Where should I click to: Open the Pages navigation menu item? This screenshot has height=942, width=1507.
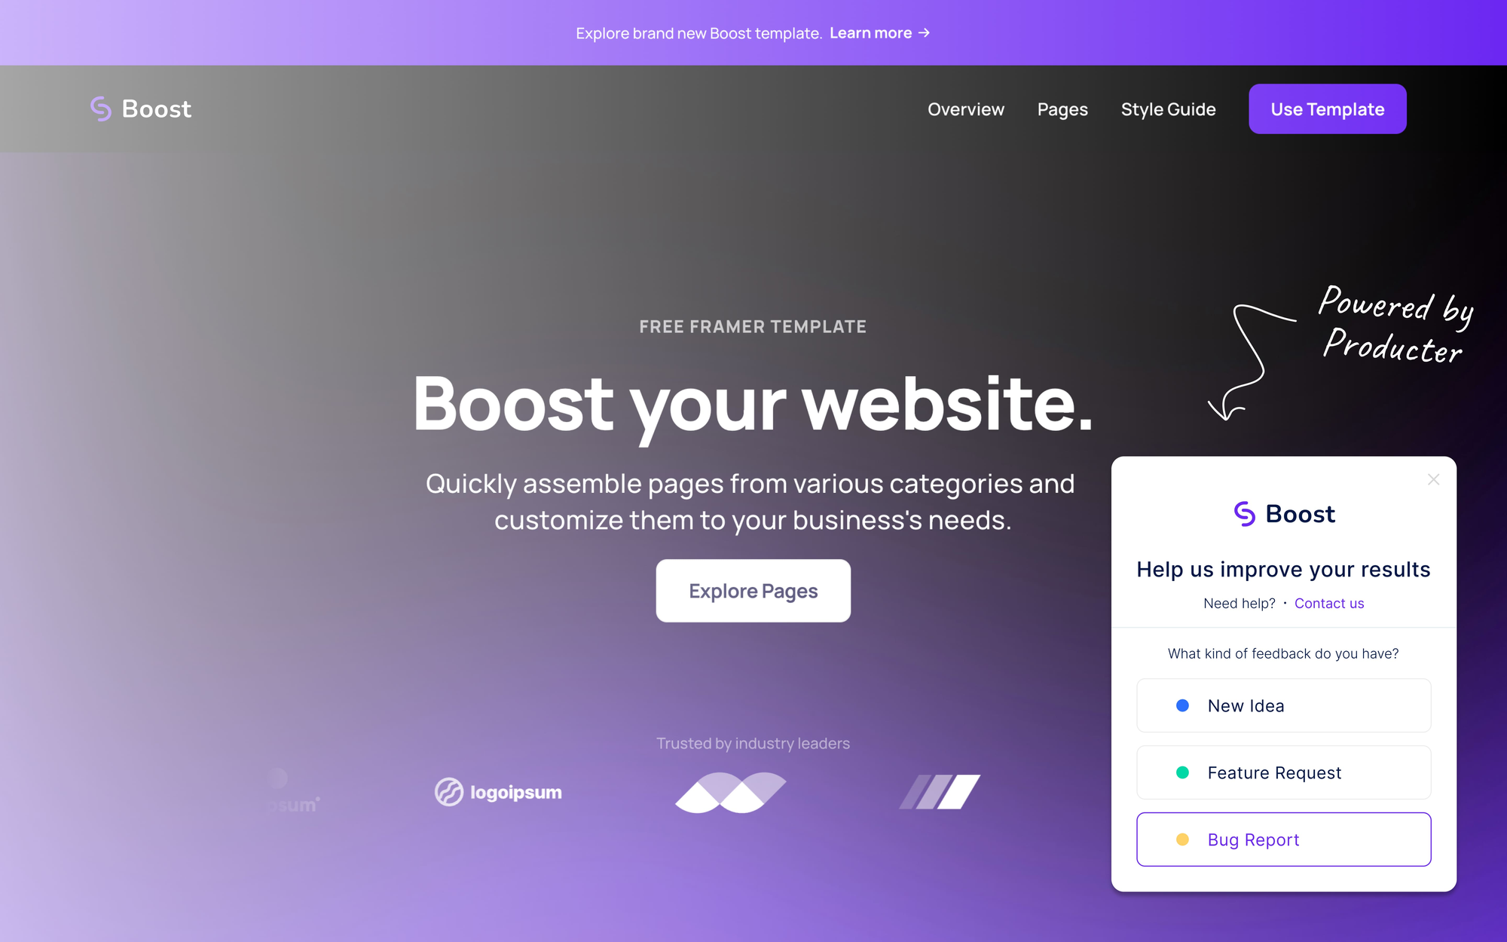[1062, 109]
